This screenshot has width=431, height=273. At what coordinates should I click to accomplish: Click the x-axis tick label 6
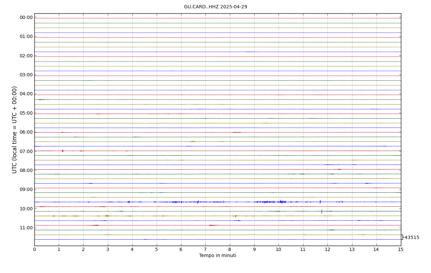tap(181, 250)
